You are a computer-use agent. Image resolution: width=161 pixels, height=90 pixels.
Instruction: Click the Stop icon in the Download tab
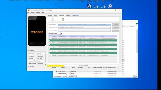[x=63, y=19]
